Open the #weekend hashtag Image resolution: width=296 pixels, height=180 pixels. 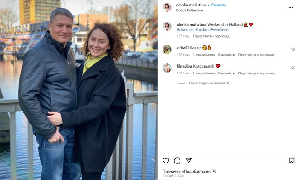tap(220, 30)
